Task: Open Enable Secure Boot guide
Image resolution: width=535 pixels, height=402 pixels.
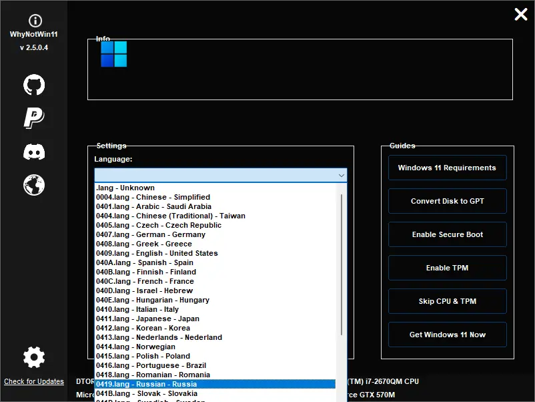Action: pyautogui.click(x=448, y=234)
